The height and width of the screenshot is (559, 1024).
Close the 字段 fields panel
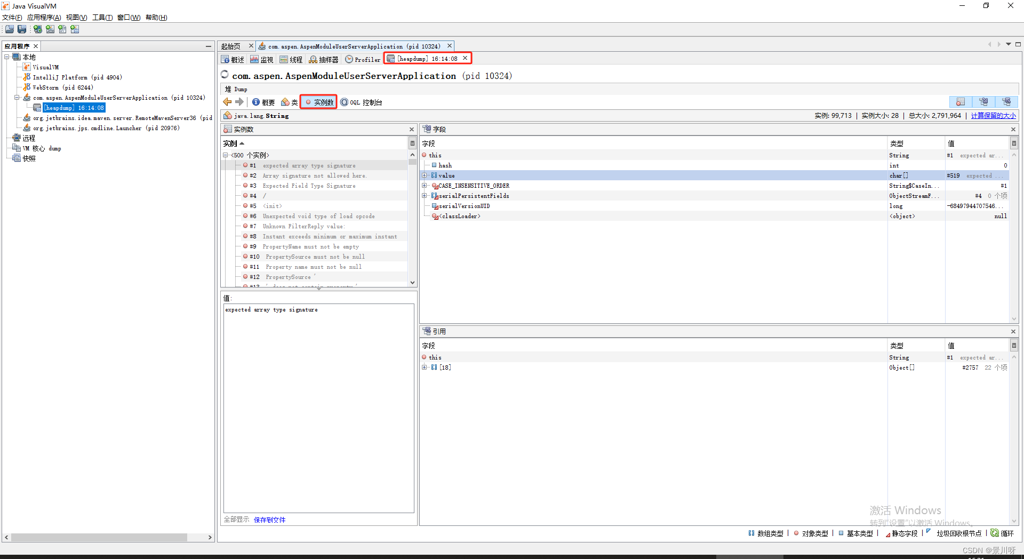coord(1013,129)
